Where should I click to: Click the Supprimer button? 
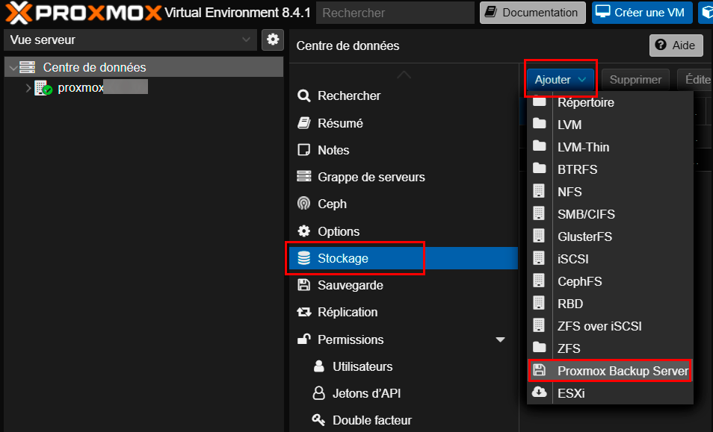click(x=635, y=80)
